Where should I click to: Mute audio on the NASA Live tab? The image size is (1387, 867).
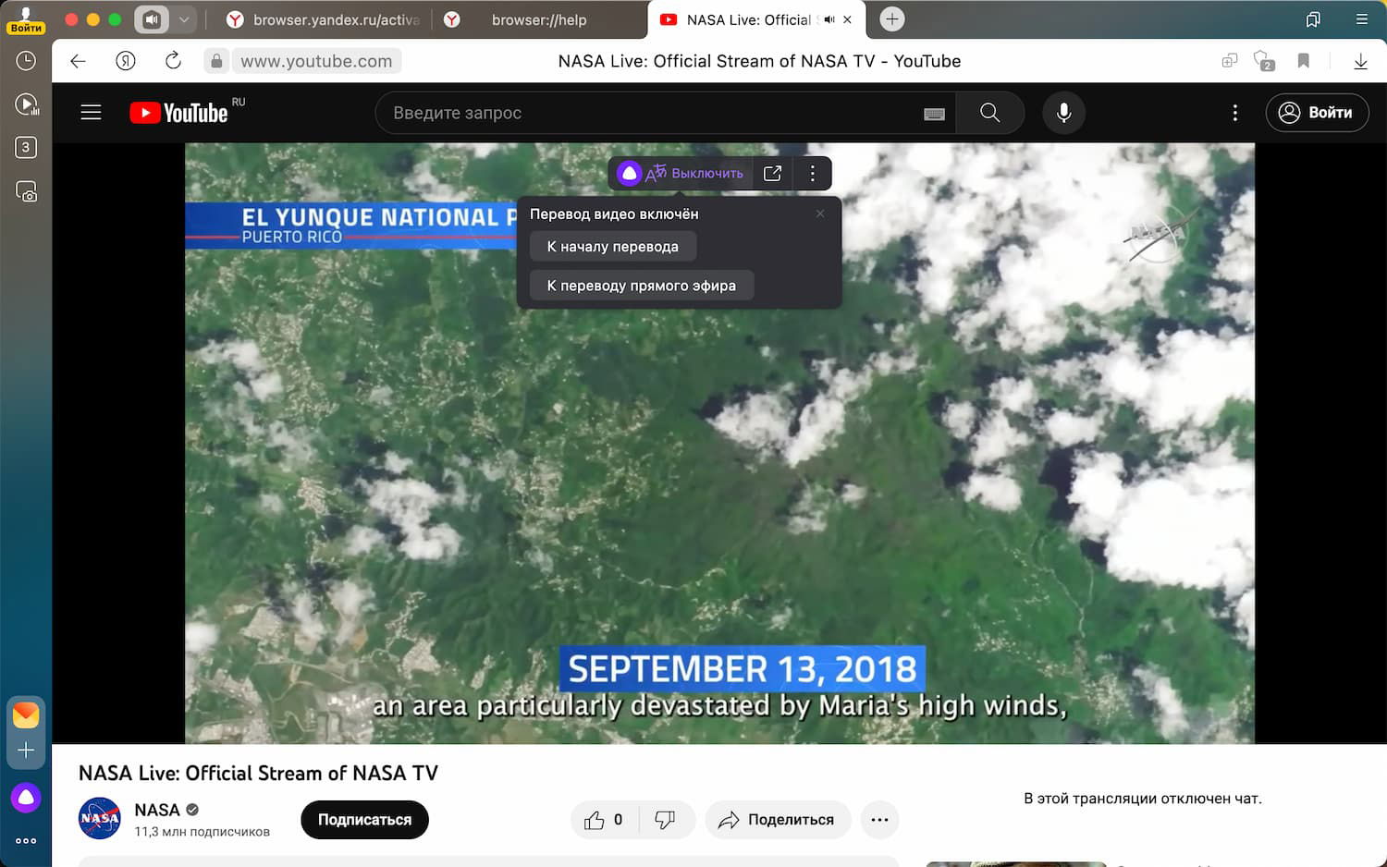coord(829,19)
